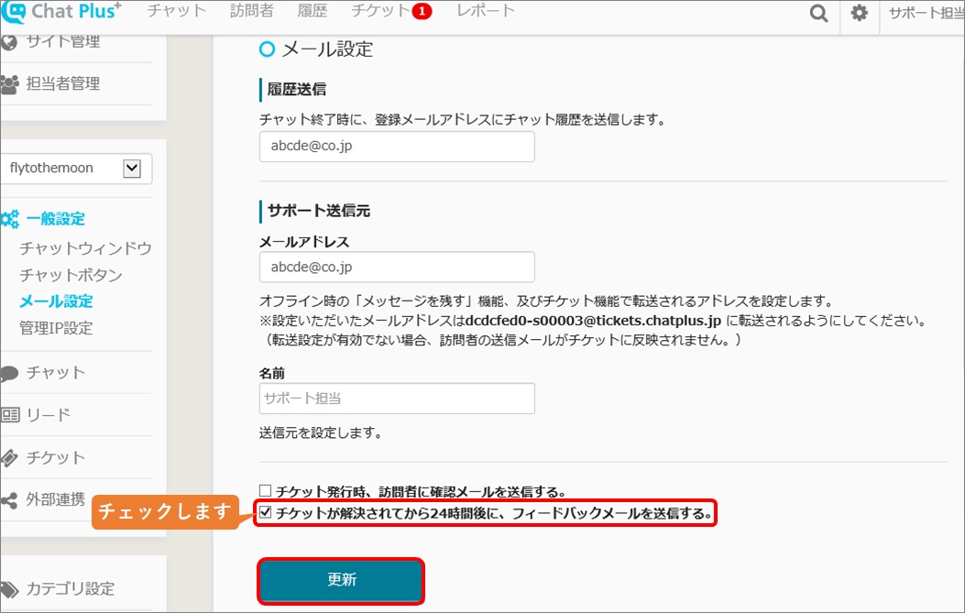Expand the チケット sidebar section
Viewport: 965px width, 613px height.
[55, 457]
